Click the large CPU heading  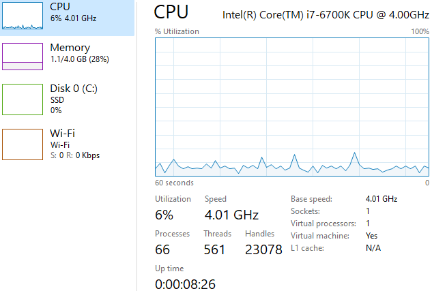[x=171, y=12]
